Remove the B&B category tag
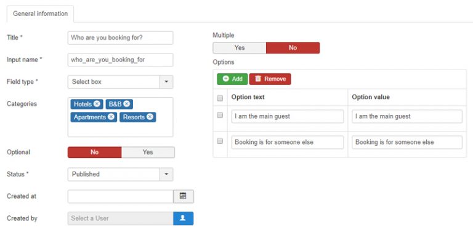 point(127,104)
